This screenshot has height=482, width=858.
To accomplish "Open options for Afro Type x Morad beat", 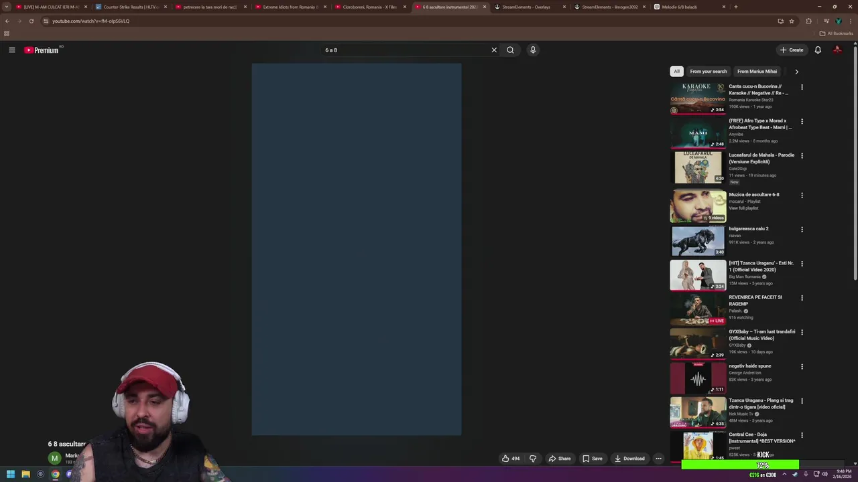I will click(x=802, y=121).
